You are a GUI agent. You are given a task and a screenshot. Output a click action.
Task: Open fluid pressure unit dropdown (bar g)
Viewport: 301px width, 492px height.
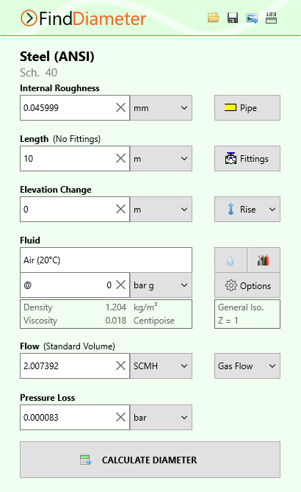click(x=161, y=285)
